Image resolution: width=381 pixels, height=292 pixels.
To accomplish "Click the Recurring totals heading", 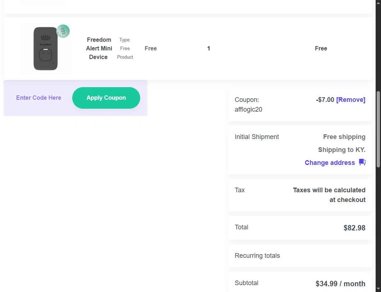I will tap(257, 256).
